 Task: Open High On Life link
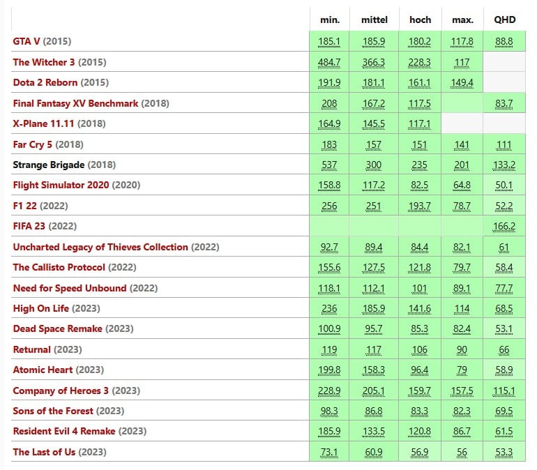(40, 308)
